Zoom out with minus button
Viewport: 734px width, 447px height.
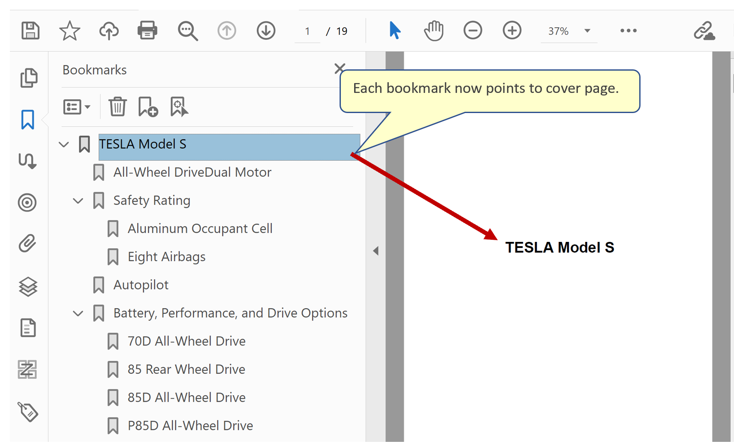pyautogui.click(x=473, y=31)
